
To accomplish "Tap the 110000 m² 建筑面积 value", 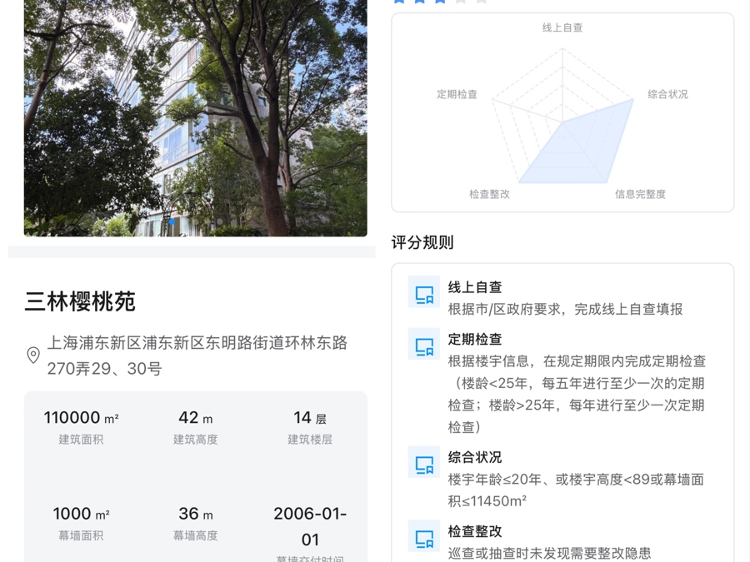I will 81,418.
